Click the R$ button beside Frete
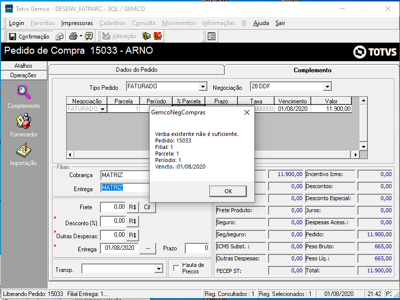This screenshot has height=300, width=400. click(132, 207)
